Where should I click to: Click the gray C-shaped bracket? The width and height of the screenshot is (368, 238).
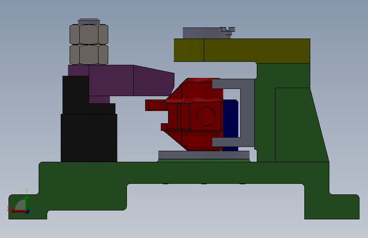[247, 113]
